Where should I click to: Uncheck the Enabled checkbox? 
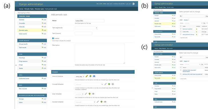point(53,38)
